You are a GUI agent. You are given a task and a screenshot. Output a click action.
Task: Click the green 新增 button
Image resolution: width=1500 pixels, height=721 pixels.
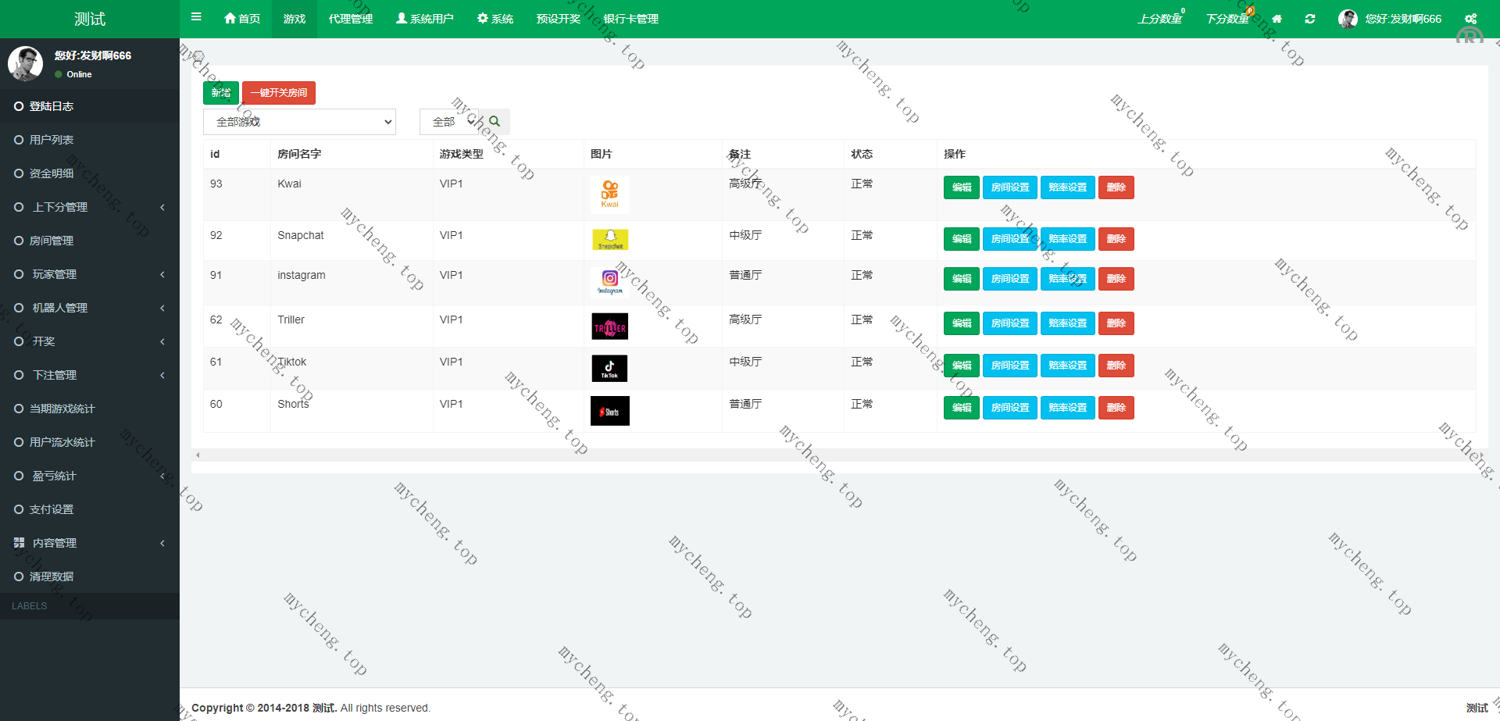[220, 93]
